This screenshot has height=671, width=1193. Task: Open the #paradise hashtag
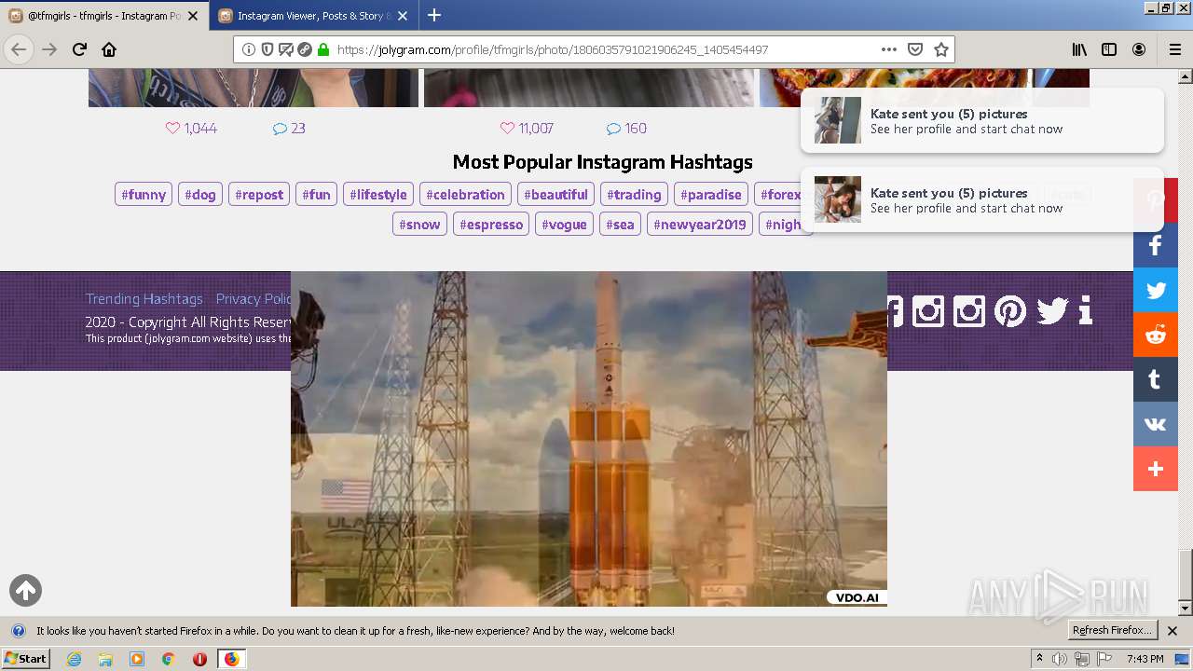point(711,195)
